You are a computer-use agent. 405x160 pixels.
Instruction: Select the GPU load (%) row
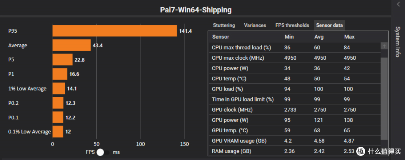coord(294,89)
